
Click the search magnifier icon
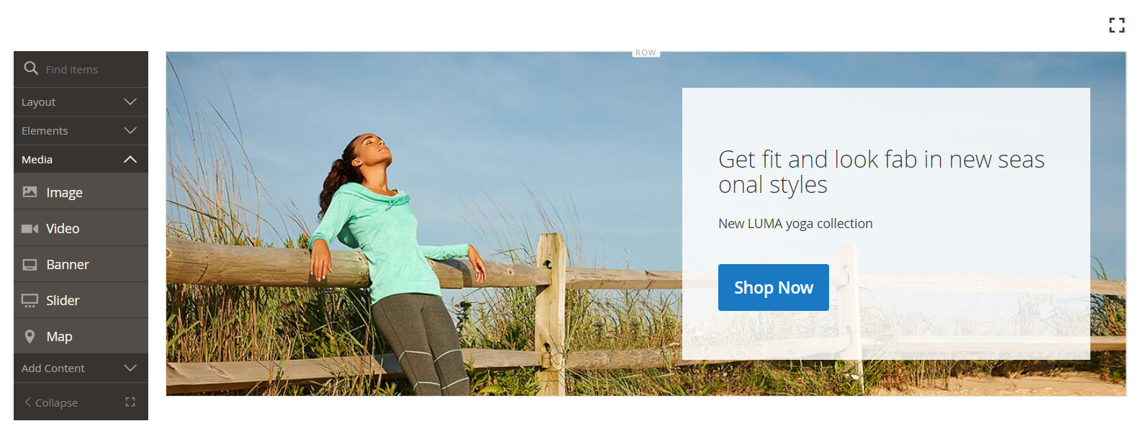(31, 68)
